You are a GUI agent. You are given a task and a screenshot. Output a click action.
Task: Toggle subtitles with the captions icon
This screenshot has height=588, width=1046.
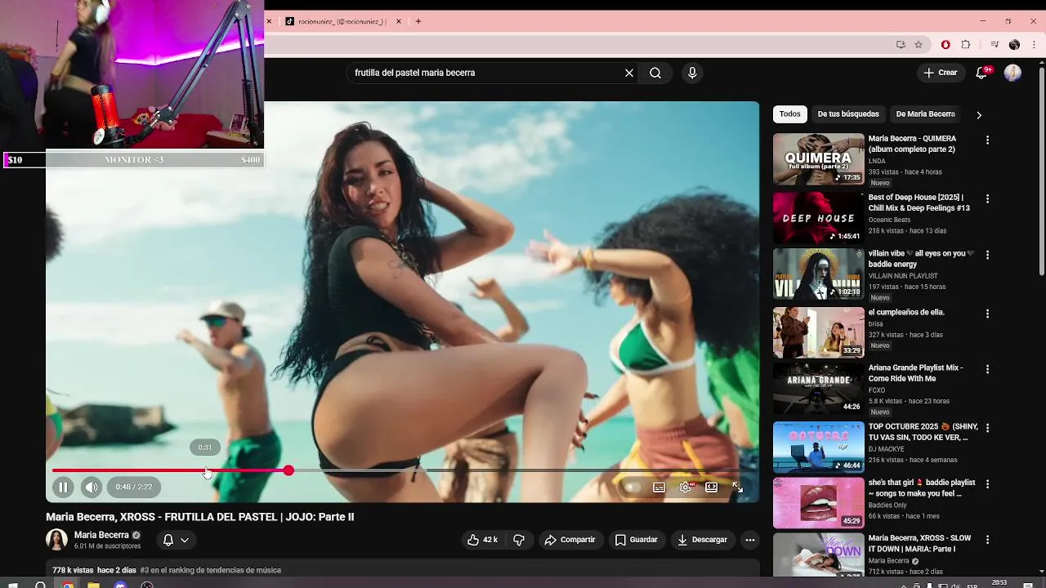tap(659, 487)
